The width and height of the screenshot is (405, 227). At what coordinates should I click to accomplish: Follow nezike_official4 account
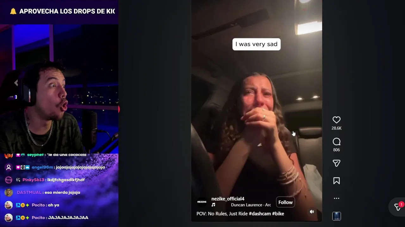point(285,202)
